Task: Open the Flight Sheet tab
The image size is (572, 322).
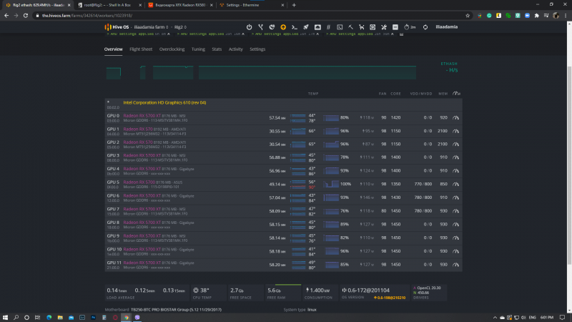Action: point(141,49)
